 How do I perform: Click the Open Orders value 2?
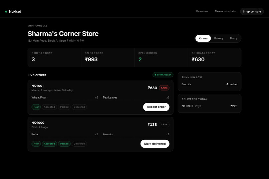pyautogui.click(x=140, y=59)
